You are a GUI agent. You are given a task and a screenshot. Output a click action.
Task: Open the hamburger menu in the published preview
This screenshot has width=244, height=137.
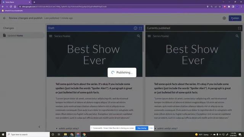[149, 36]
